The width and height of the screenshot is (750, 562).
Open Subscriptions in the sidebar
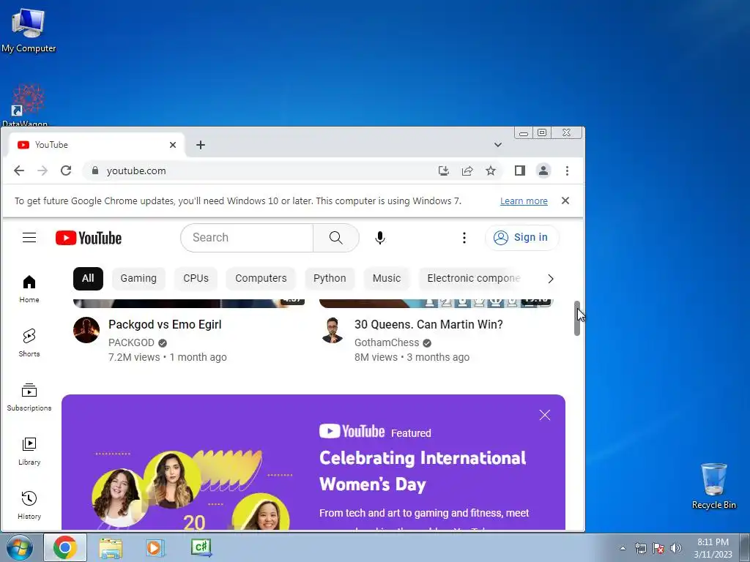click(29, 397)
